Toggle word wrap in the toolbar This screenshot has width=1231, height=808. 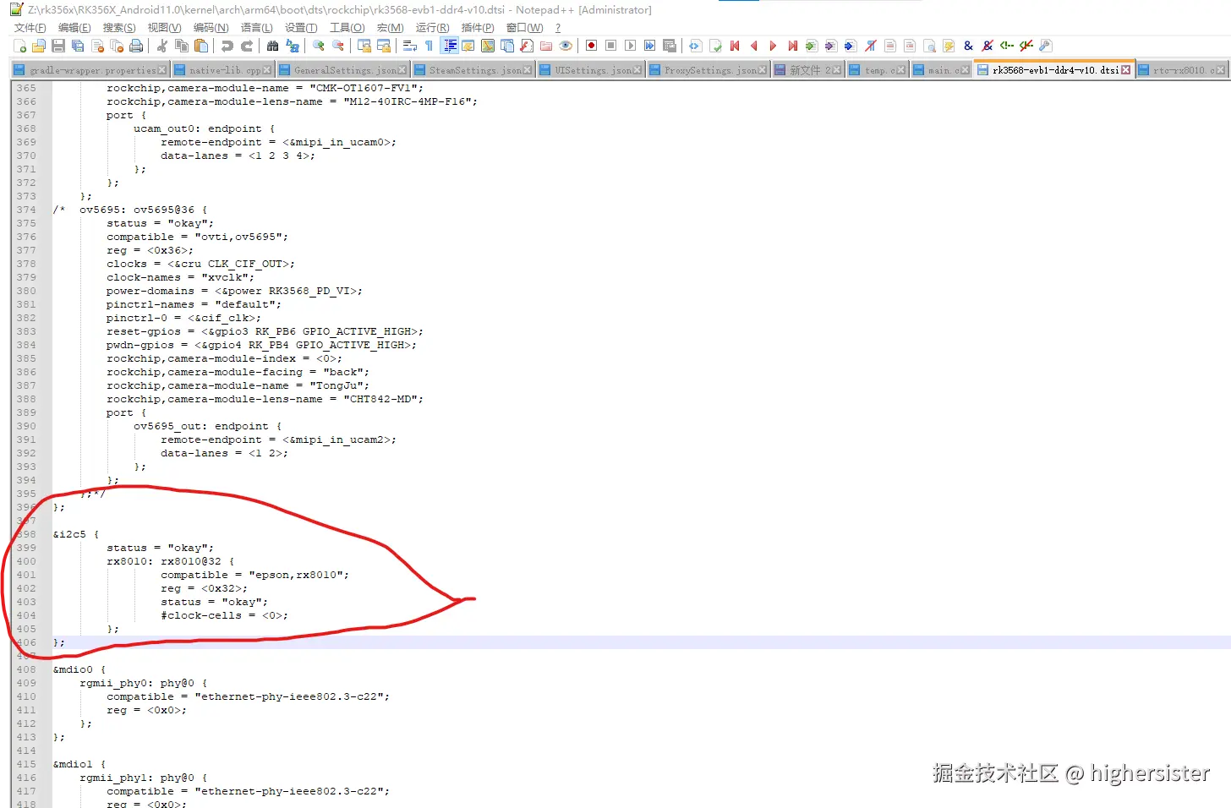pos(410,46)
